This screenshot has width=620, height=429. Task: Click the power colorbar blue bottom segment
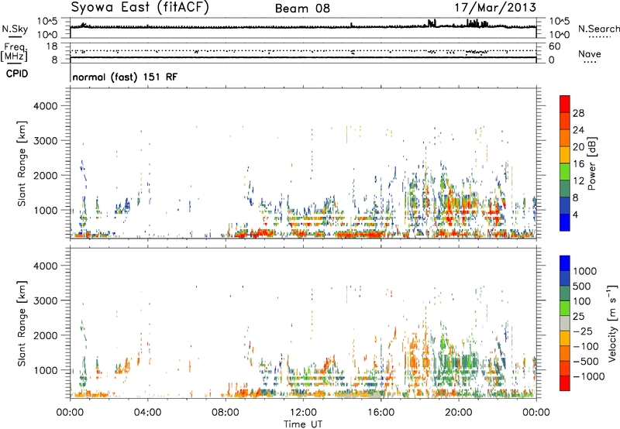click(x=565, y=222)
